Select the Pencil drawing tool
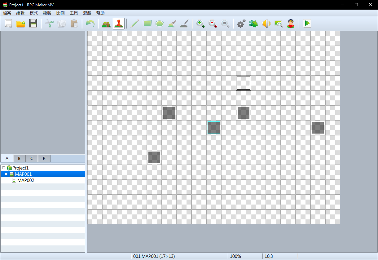The image size is (378, 260). click(x=135, y=24)
